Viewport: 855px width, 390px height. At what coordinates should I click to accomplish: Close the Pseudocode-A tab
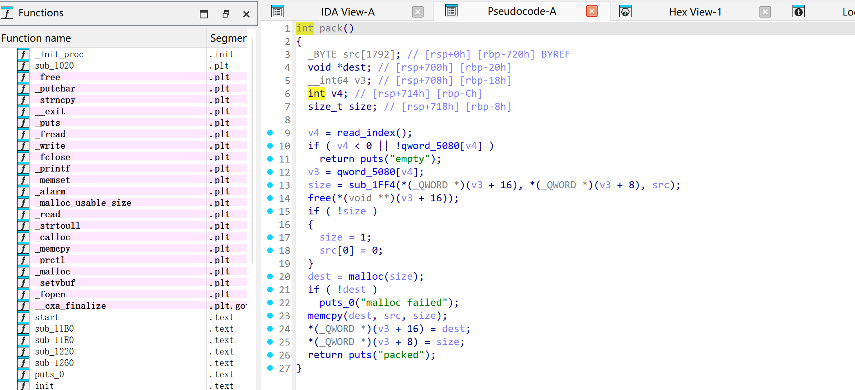[x=592, y=11]
